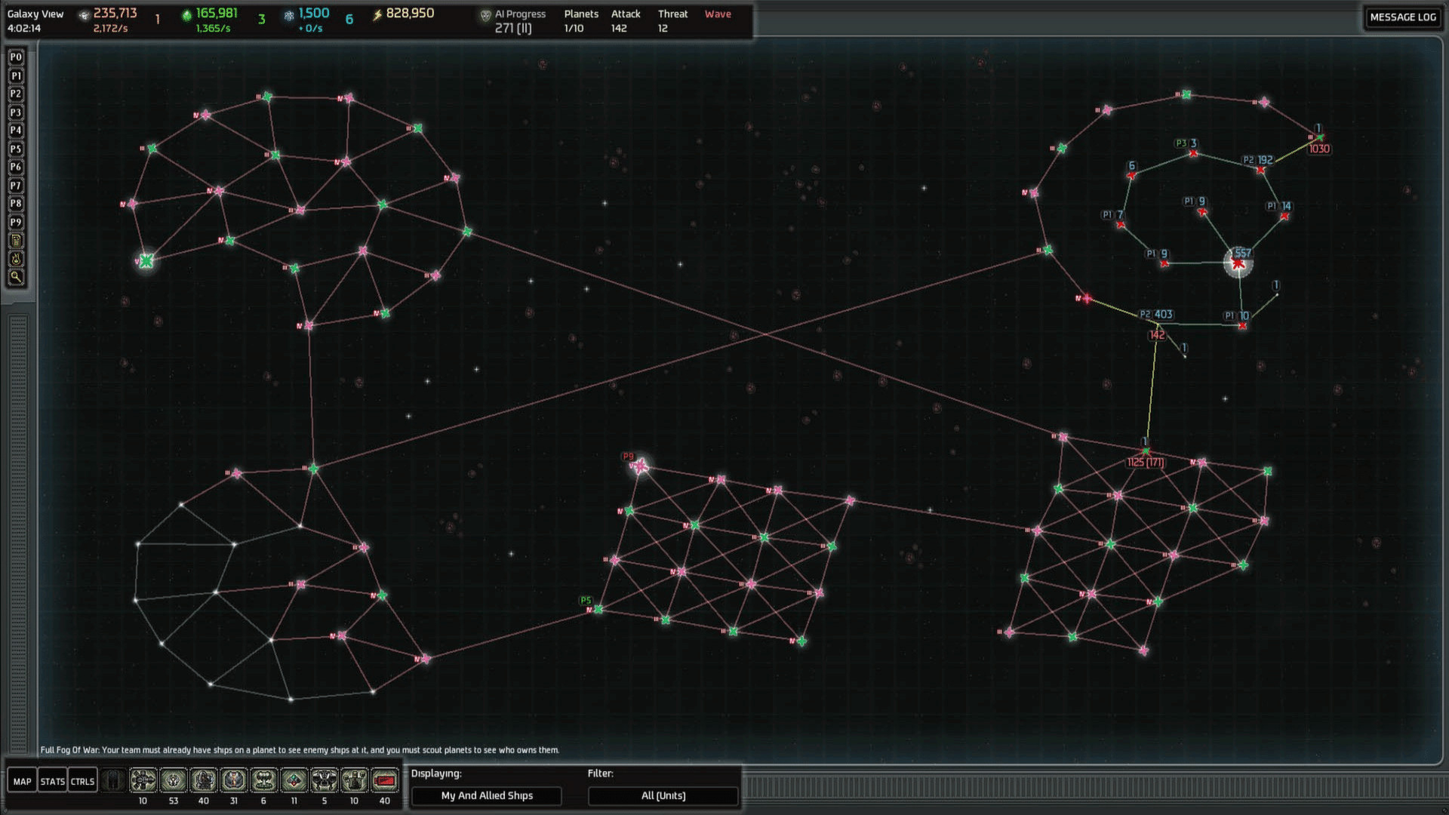The width and height of the screenshot is (1449, 815).
Task: Switch to the MAP tab
Action: pos(23,781)
